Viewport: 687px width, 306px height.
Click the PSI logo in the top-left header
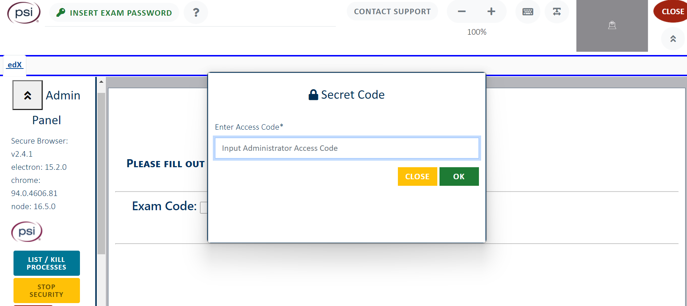pyautogui.click(x=23, y=13)
